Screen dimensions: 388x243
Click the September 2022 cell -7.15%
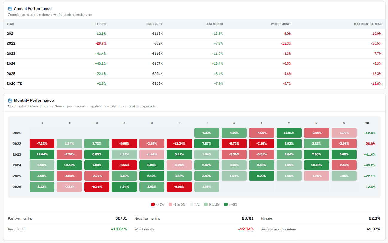pyautogui.click(x=262, y=144)
